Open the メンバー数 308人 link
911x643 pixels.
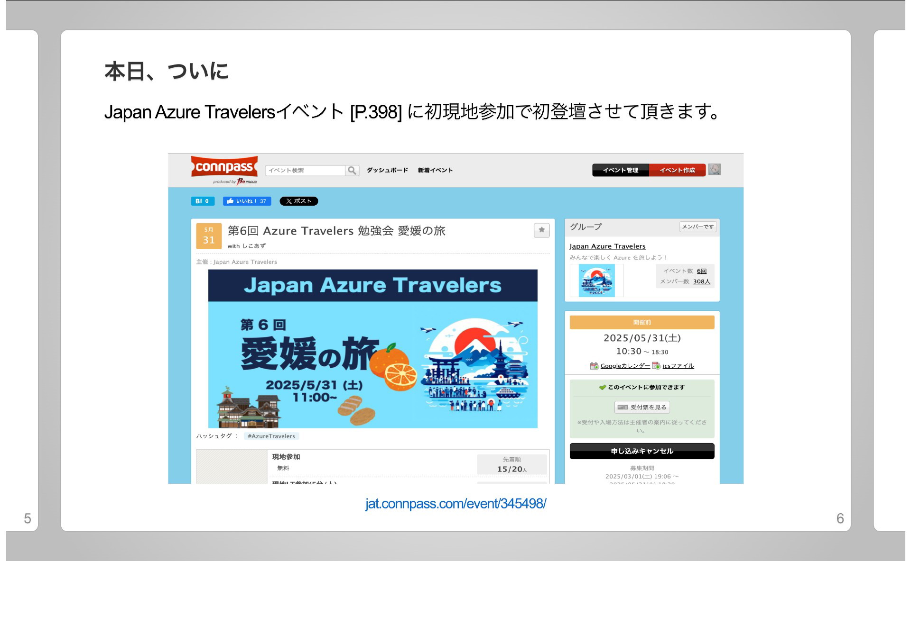701,281
